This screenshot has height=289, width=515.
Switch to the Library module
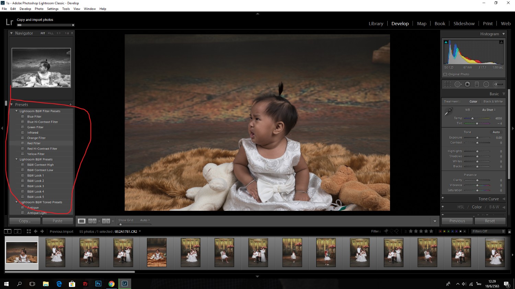(376, 24)
